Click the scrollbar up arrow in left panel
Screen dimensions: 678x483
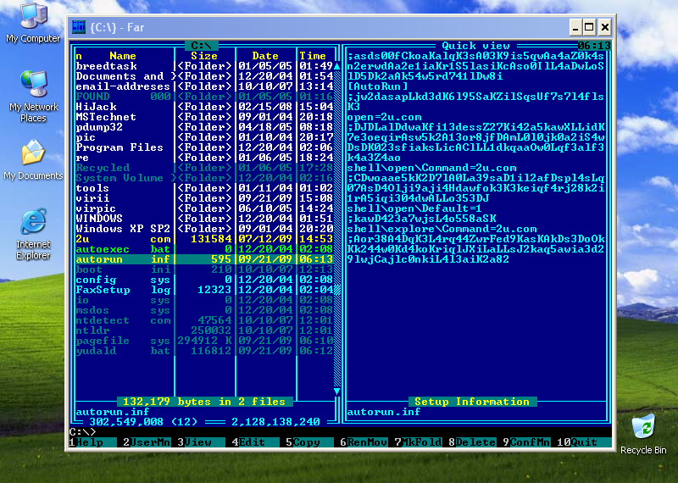(336, 66)
